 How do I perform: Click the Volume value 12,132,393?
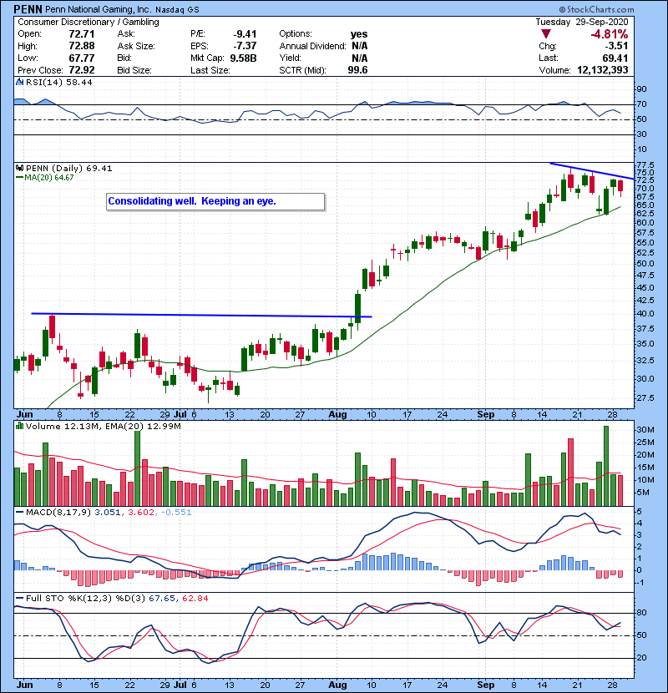click(x=603, y=70)
